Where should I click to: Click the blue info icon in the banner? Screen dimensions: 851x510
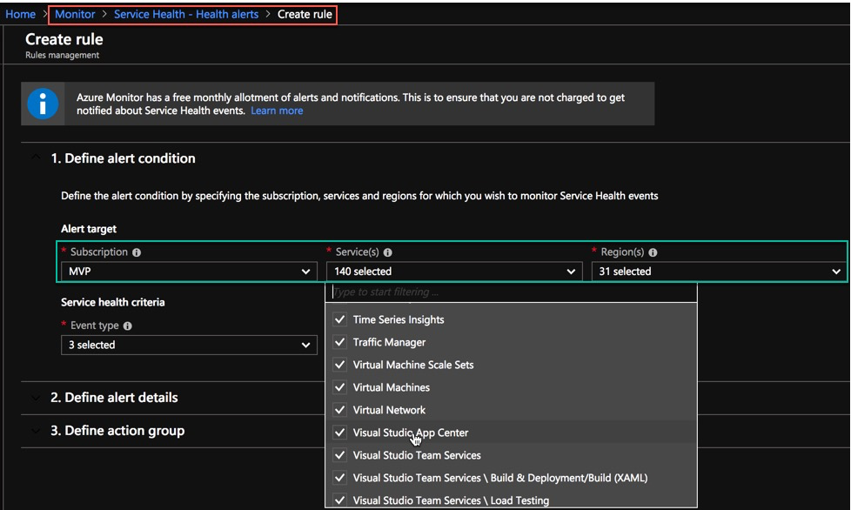43,104
